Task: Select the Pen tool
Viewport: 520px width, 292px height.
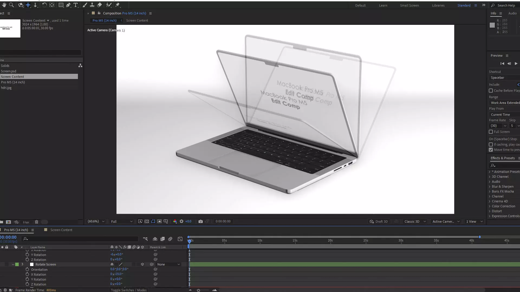Action: click(68, 5)
